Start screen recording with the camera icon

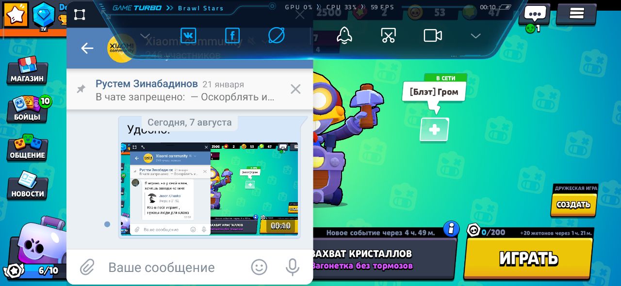point(433,36)
